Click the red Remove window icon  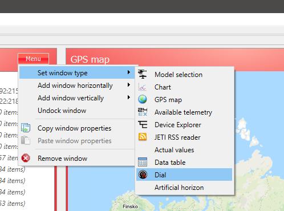[x=26, y=158]
